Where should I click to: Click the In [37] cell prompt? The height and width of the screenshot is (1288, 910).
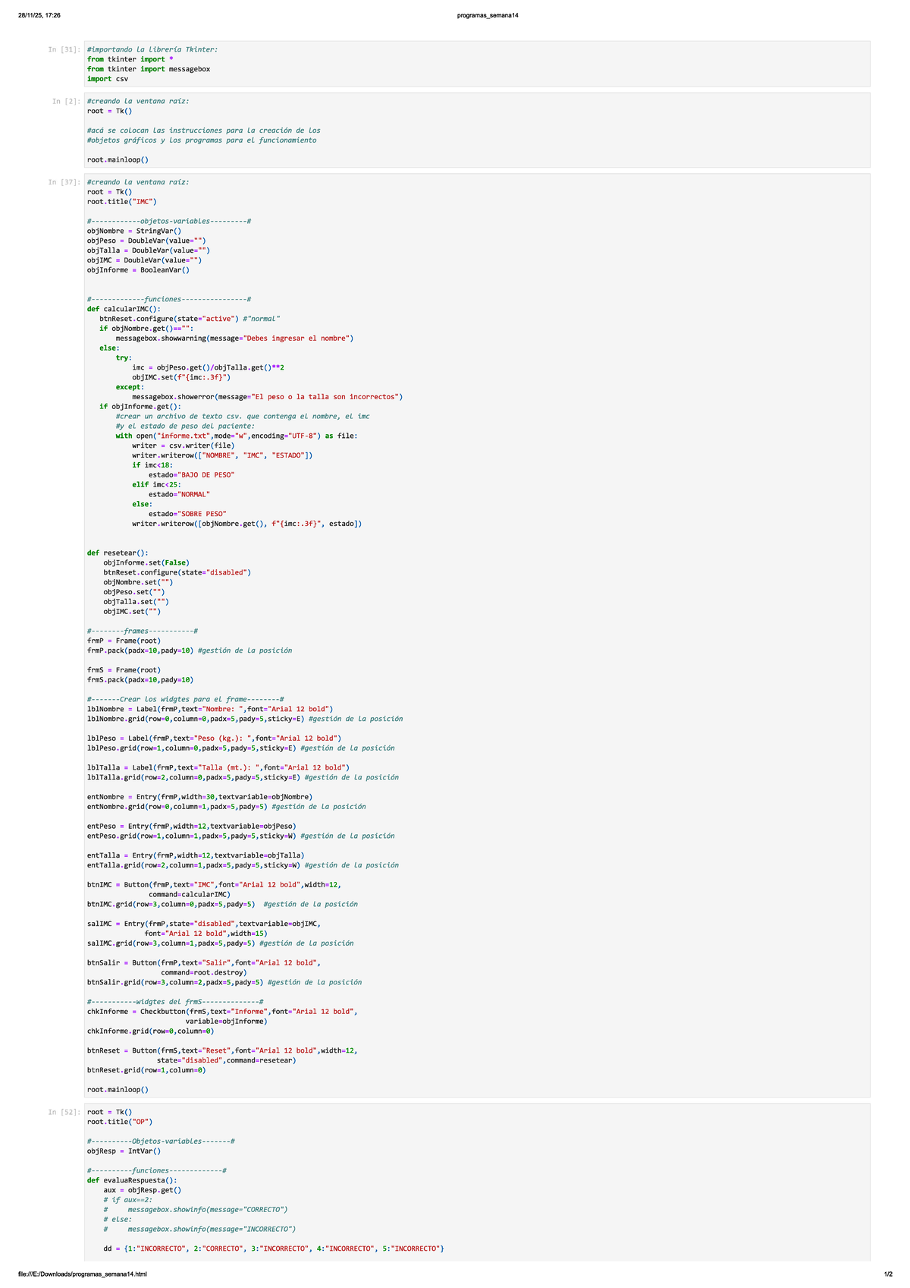point(64,182)
